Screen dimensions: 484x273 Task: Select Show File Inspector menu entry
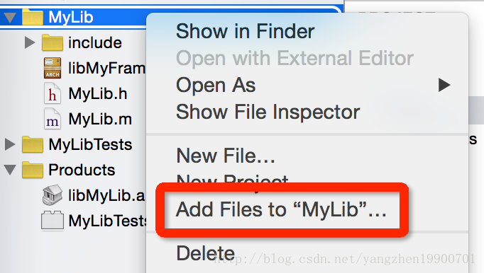point(268,112)
